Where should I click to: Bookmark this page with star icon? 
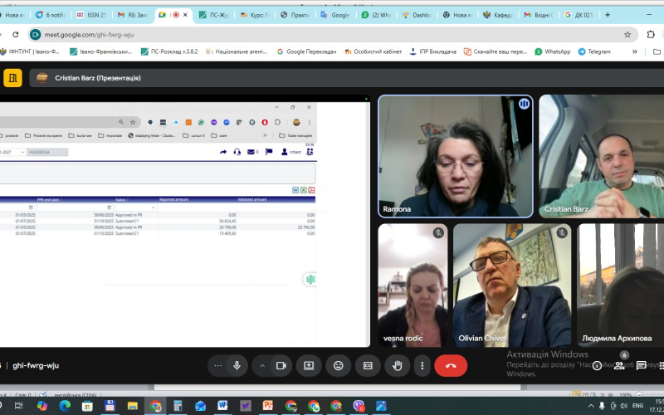(x=627, y=34)
